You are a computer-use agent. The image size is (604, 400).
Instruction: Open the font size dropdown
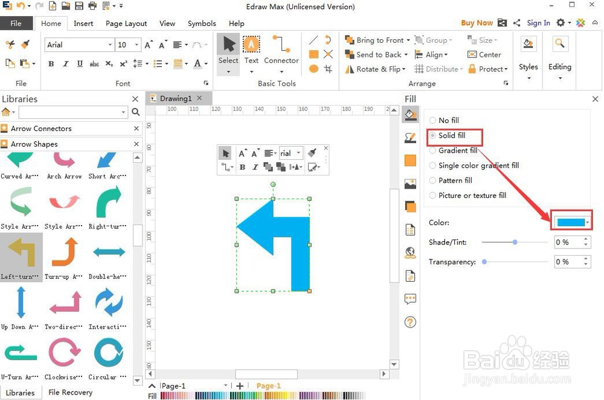pos(137,45)
